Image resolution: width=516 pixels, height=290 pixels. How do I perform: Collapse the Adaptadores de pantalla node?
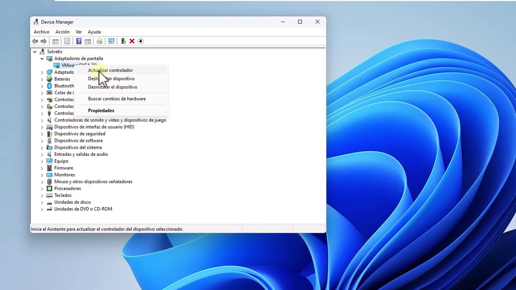click(x=42, y=58)
